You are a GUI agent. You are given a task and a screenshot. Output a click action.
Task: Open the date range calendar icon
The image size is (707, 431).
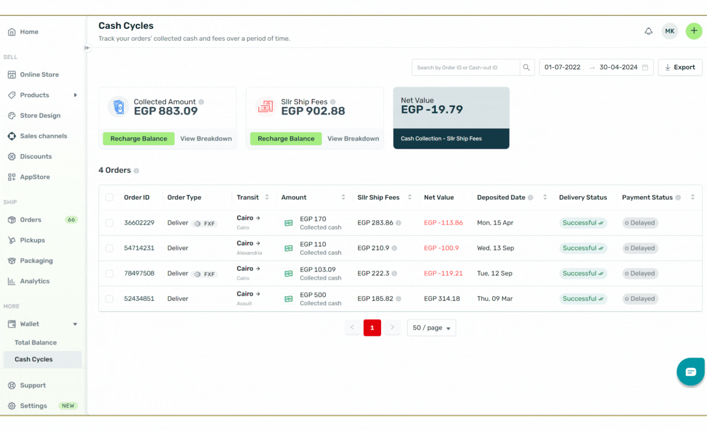645,67
